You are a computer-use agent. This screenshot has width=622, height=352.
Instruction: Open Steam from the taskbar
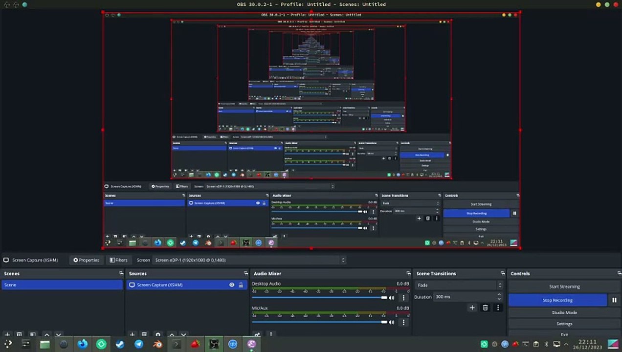120,344
